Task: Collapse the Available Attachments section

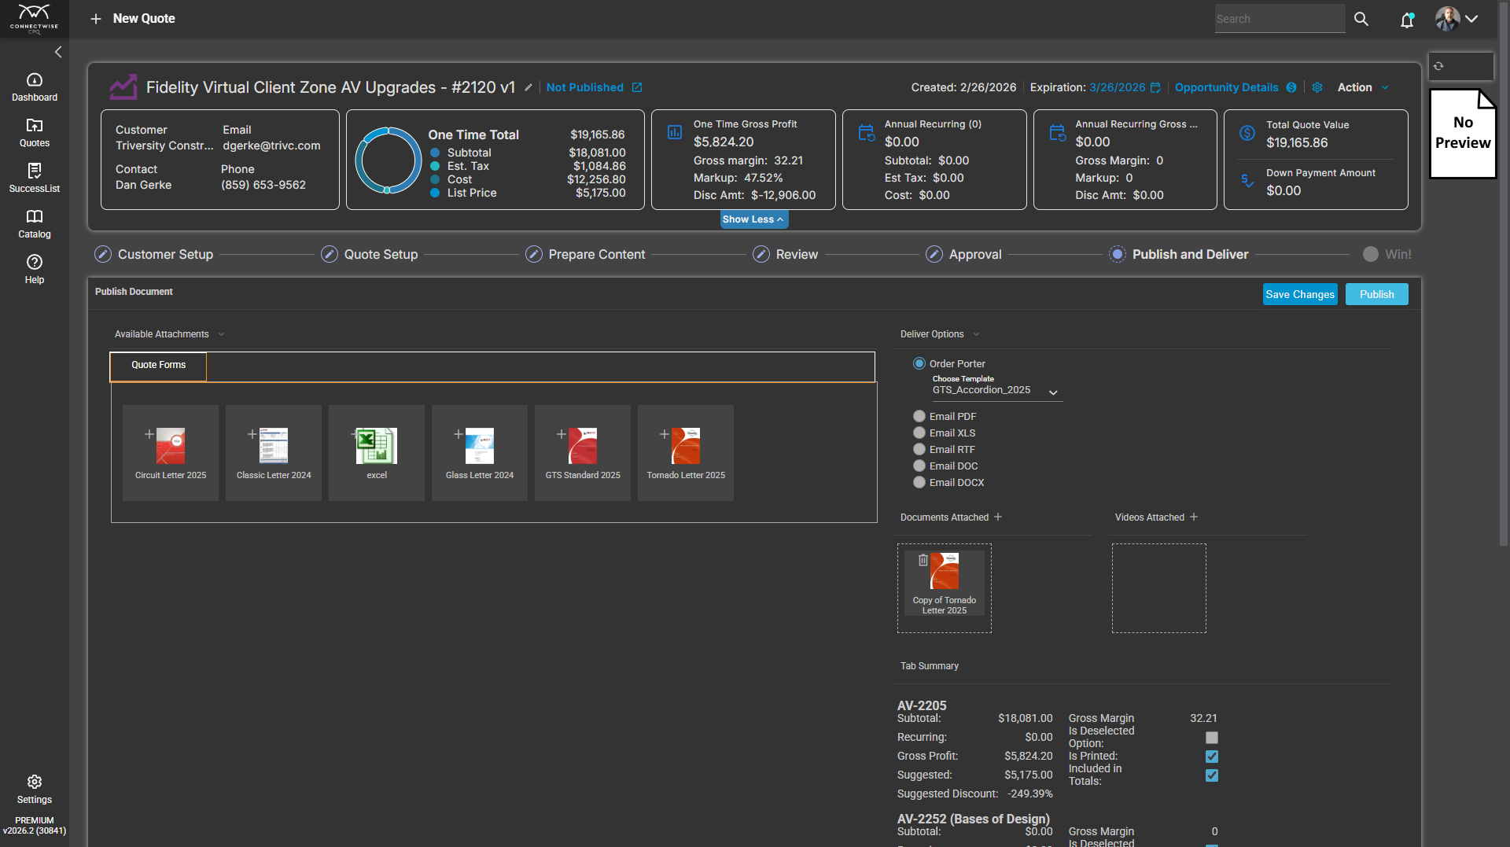Action: point(221,334)
